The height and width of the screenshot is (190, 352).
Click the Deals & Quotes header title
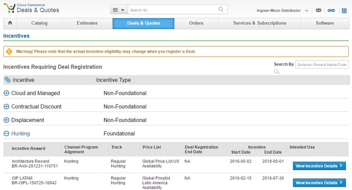pyautogui.click(x=38, y=10)
